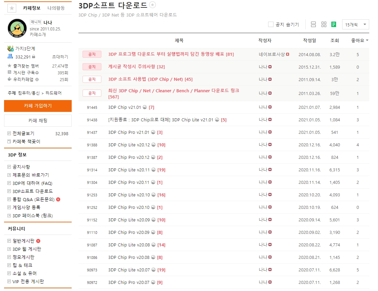Open VIP 전용 게시판 board
Screen dimensions: 378x291
click(x=28, y=281)
